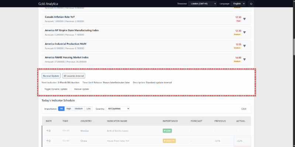Image resolution: width=295 pixels, height=147 pixels.
Task: Expand Canada Inflation Rate YoY card
Action: coord(244,19)
